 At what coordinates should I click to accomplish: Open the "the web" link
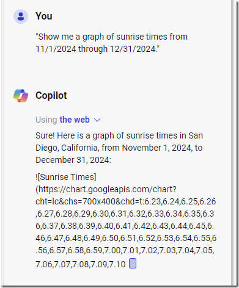tap(75, 120)
